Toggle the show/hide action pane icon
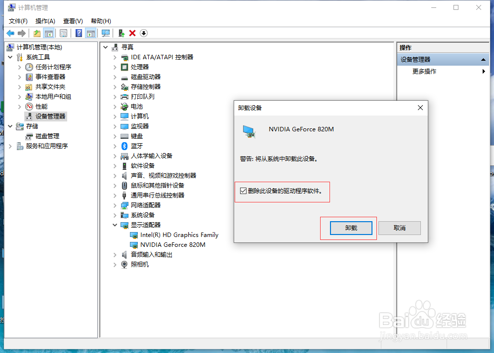Screen dimensions: 494x353 91,33
